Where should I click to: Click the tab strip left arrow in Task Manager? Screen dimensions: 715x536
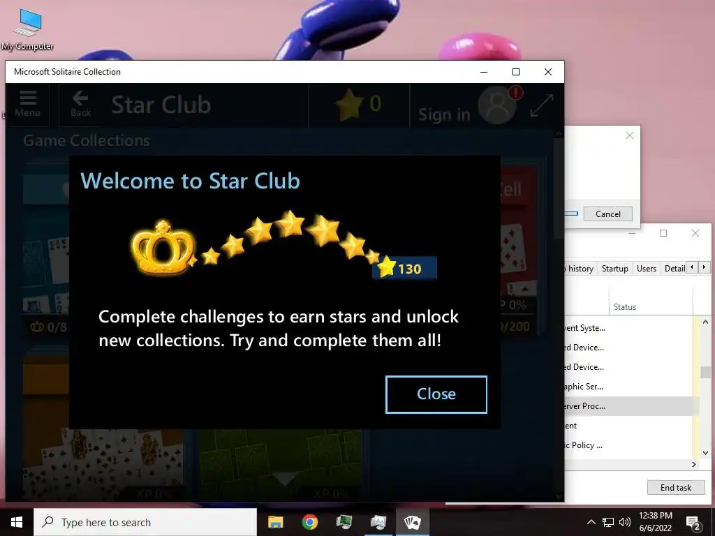click(692, 267)
